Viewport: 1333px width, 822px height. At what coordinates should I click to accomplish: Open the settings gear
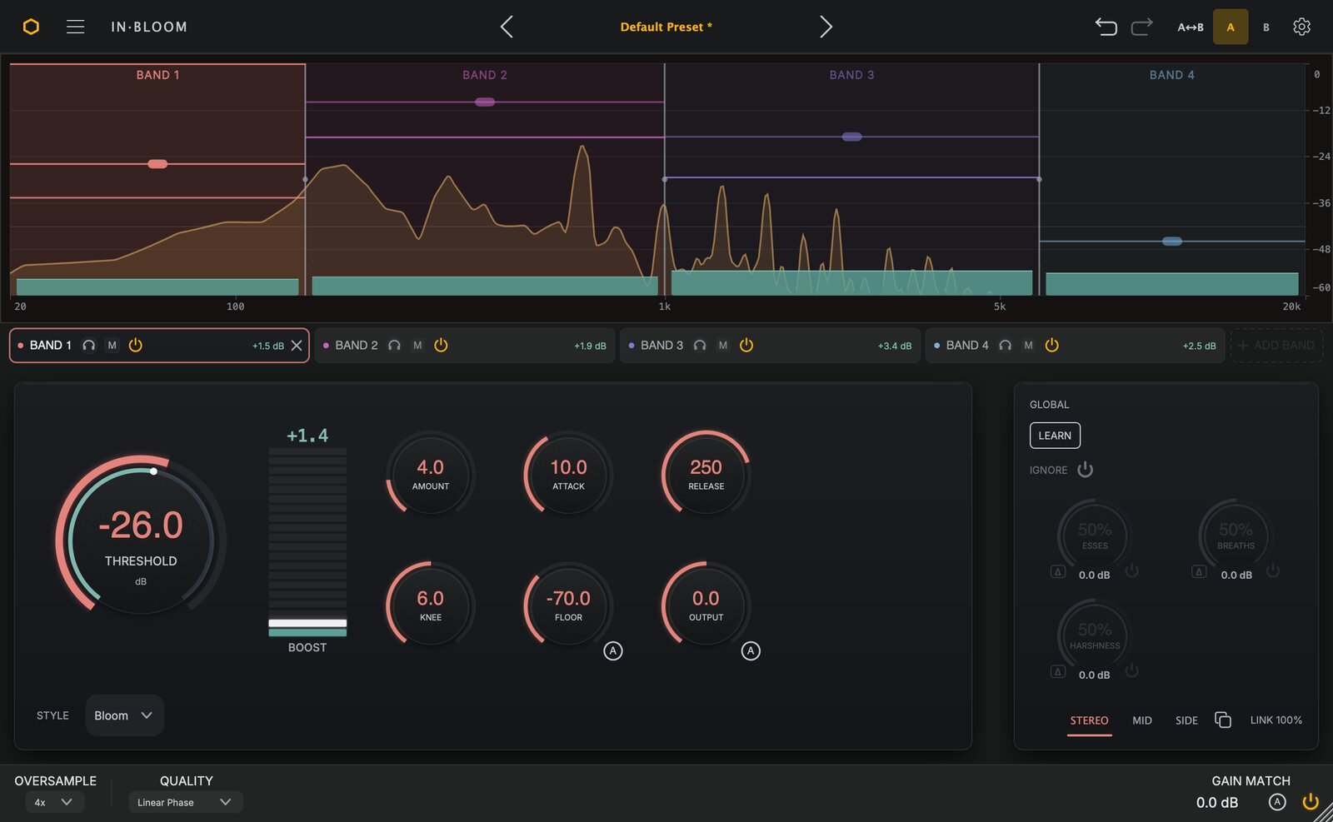coord(1301,27)
